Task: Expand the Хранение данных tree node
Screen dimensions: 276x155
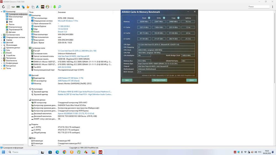Action: (2, 48)
